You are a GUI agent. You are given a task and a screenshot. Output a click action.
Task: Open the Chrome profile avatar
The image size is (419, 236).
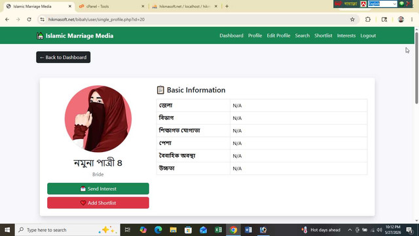(x=401, y=20)
